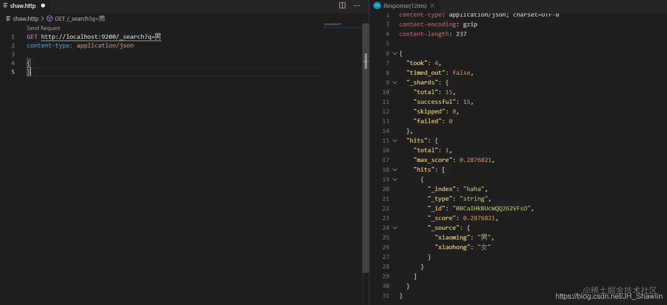The image size is (667, 305).
Task: Click the minimap in the request editor
Action: coord(343,25)
